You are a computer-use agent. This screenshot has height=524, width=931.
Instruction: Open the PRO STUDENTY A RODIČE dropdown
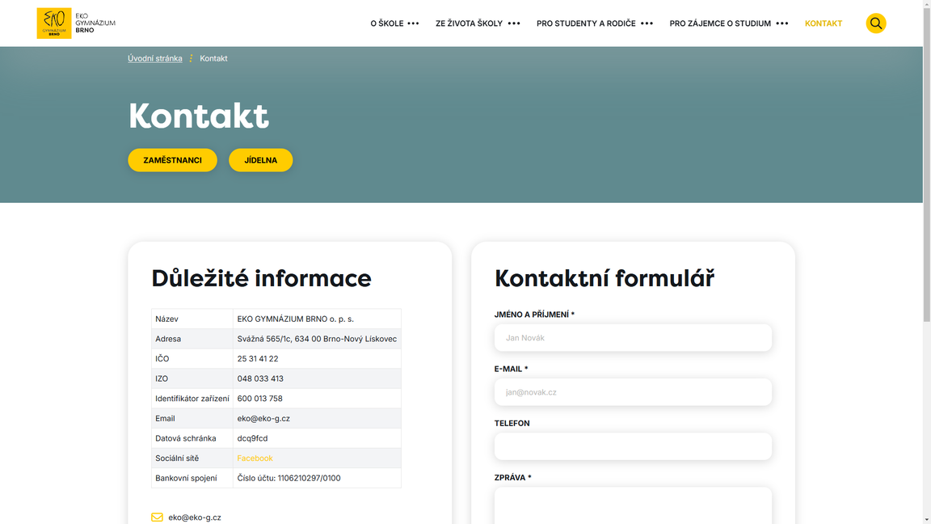click(588, 23)
